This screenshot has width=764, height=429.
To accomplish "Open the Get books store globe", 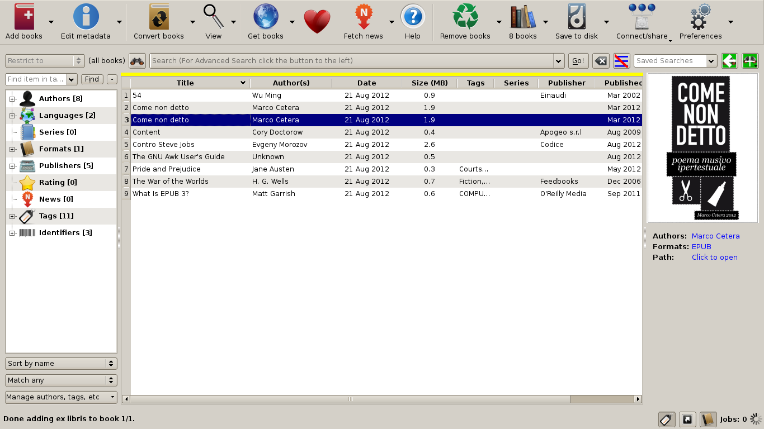I will click(x=266, y=17).
